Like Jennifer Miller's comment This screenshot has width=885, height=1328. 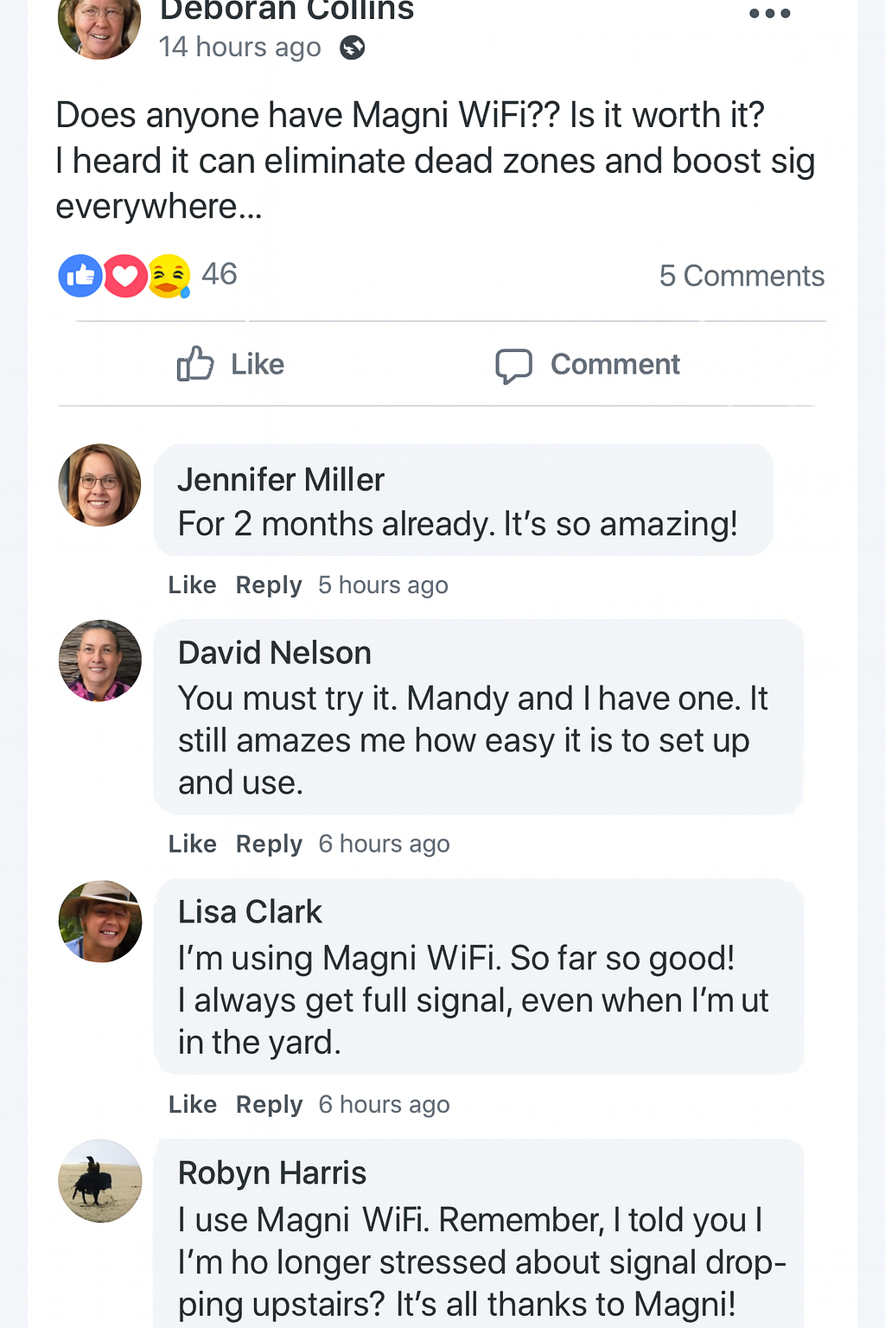[x=192, y=585]
